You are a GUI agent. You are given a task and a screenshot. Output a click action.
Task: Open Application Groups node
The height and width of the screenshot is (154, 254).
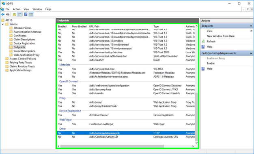(x=20, y=70)
